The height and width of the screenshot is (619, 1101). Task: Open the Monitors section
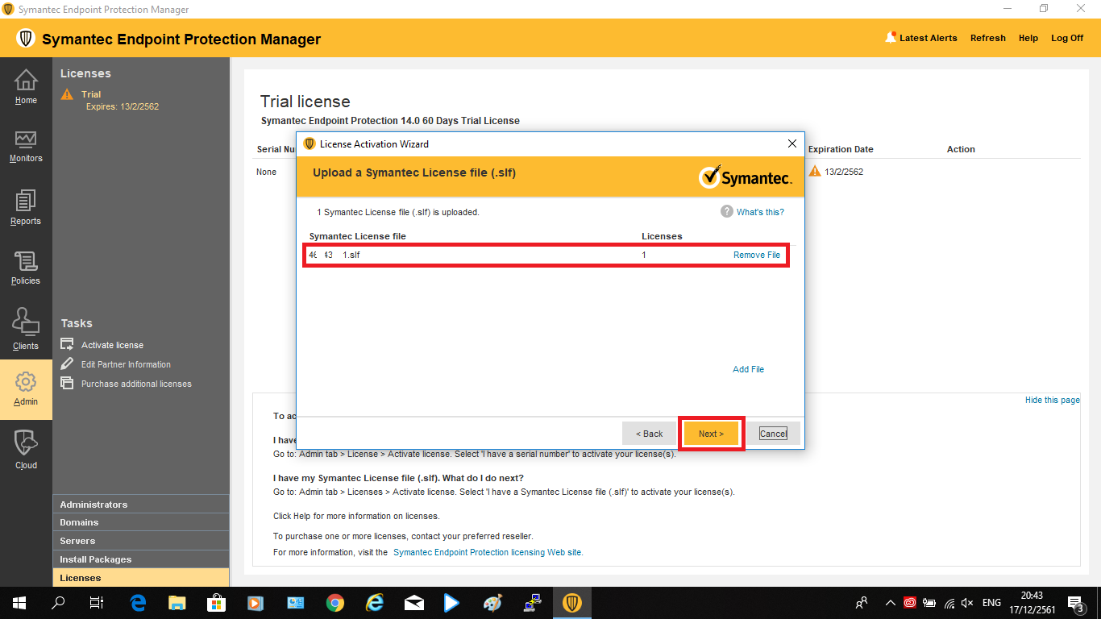point(26,140)
